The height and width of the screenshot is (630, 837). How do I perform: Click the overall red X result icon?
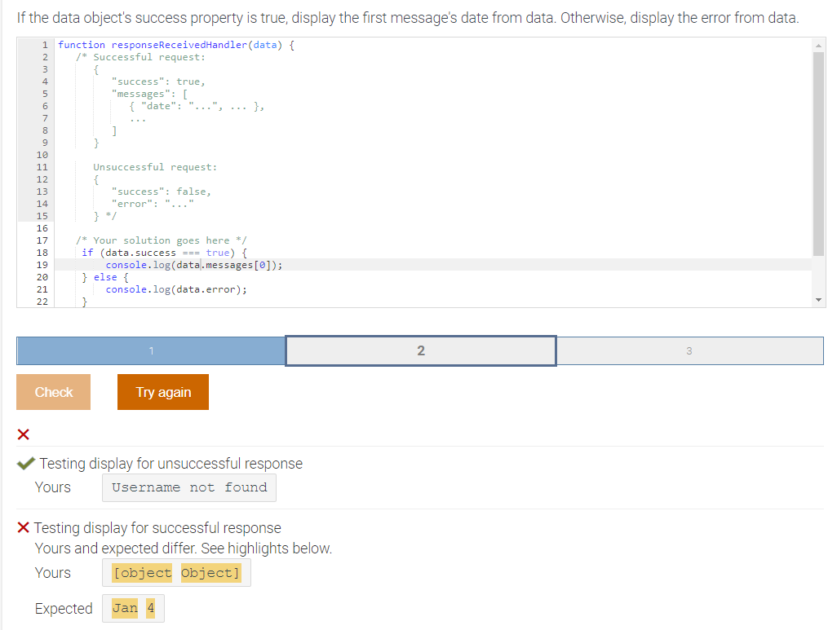click(x=24, y=434)
